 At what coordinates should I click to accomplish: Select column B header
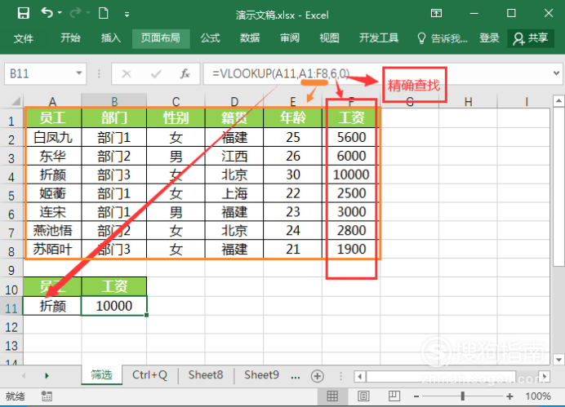pos(114,101)
